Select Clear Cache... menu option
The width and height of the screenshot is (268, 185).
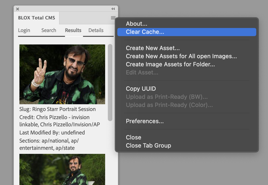(145, 32)
